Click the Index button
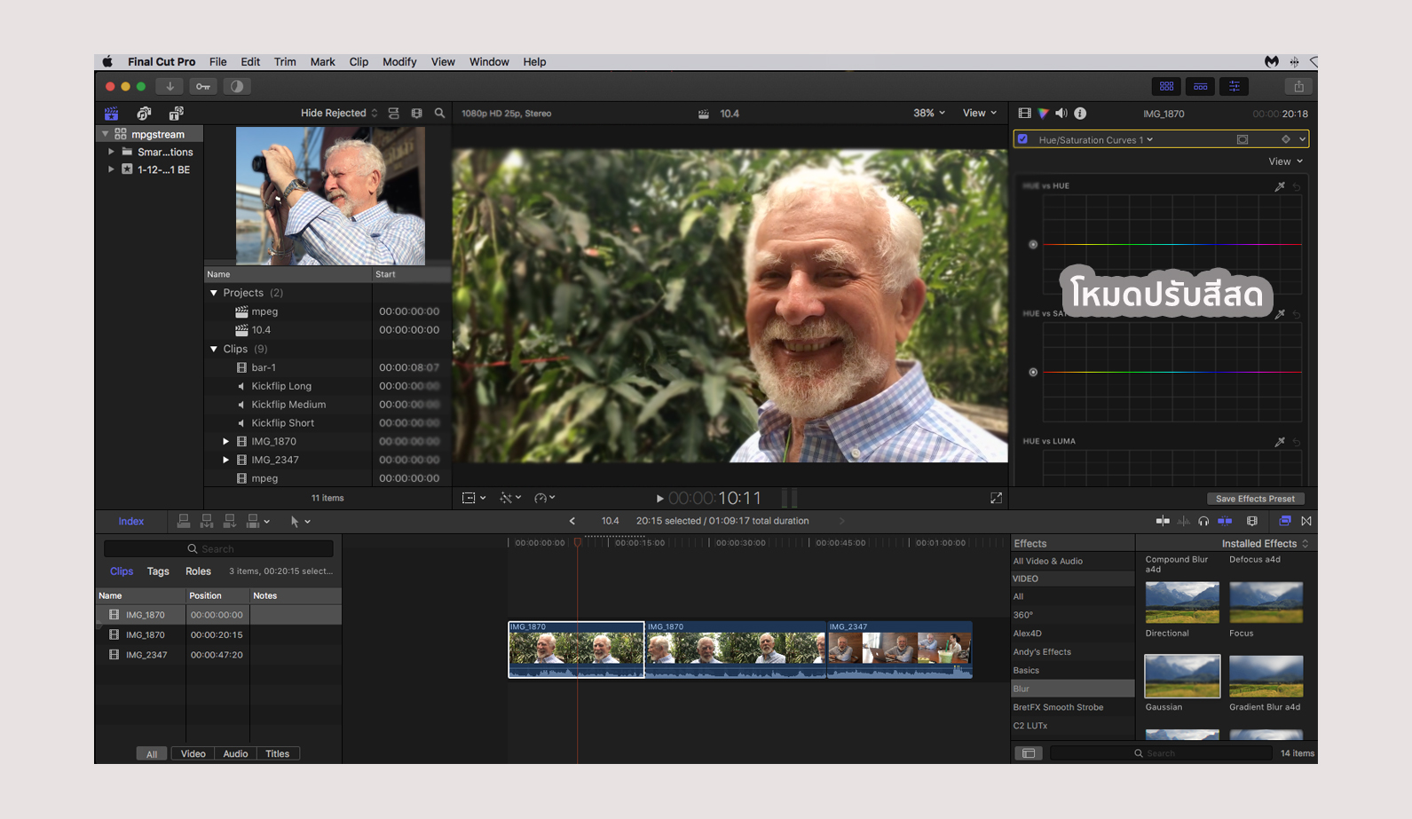The image size is (1412, 819). [x=131, y=522]
